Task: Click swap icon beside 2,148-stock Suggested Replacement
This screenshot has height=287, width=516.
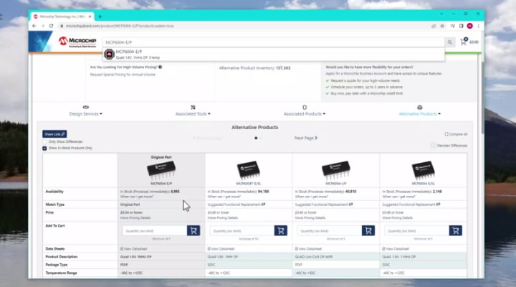Action: 438,204
